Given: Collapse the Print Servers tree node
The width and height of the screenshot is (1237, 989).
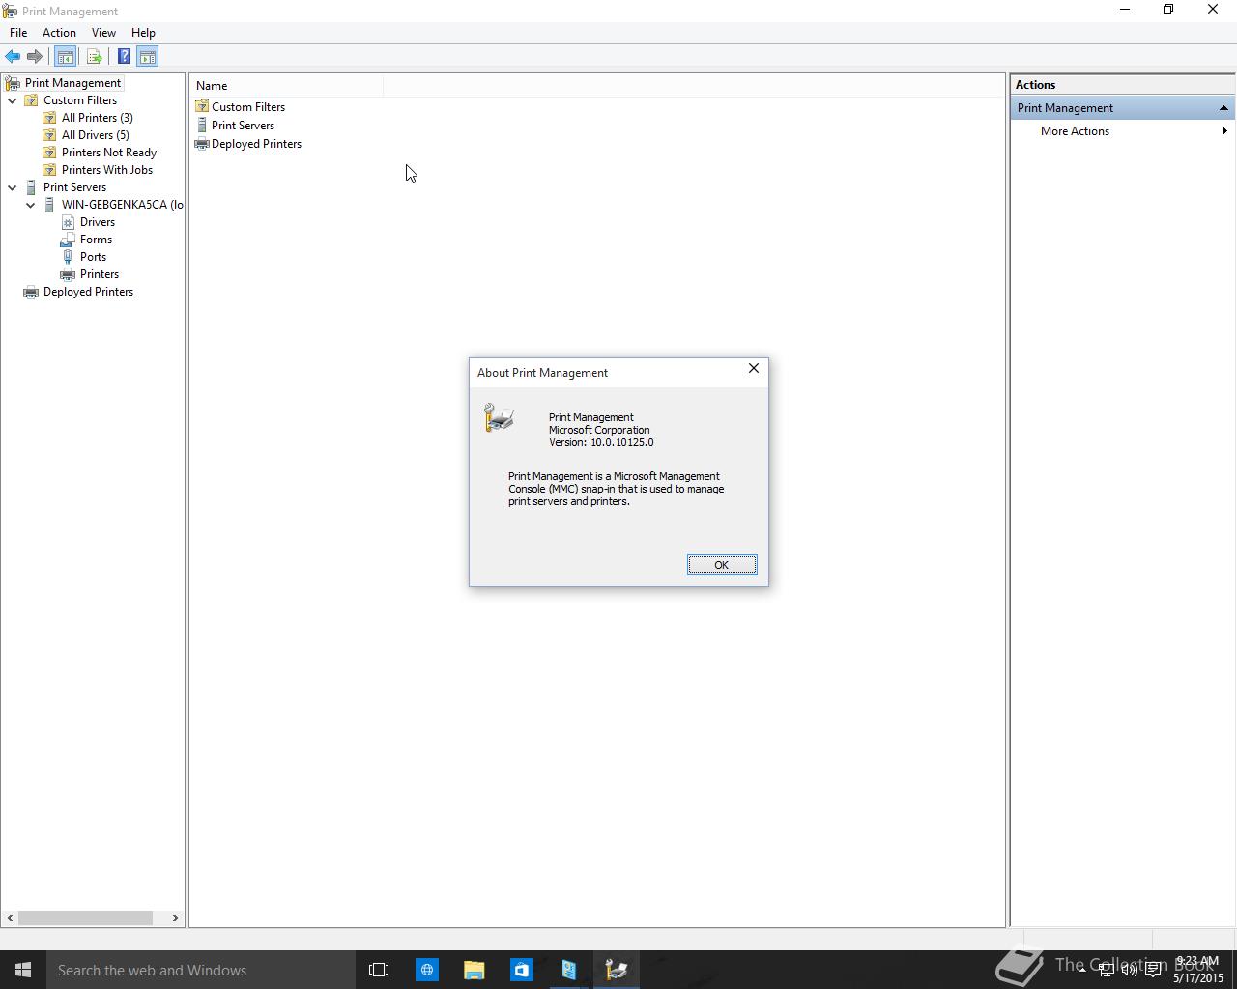Looking at the screenshot, I should click(x=13, y=187).
